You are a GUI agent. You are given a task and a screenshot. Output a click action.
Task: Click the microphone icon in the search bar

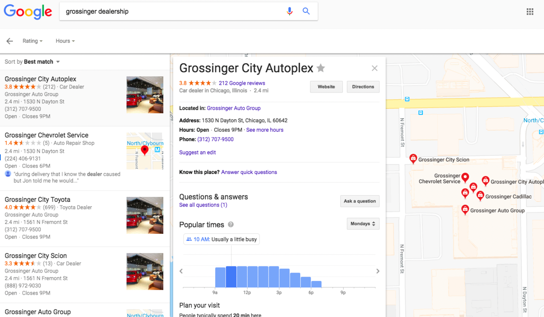click(290, 11)
